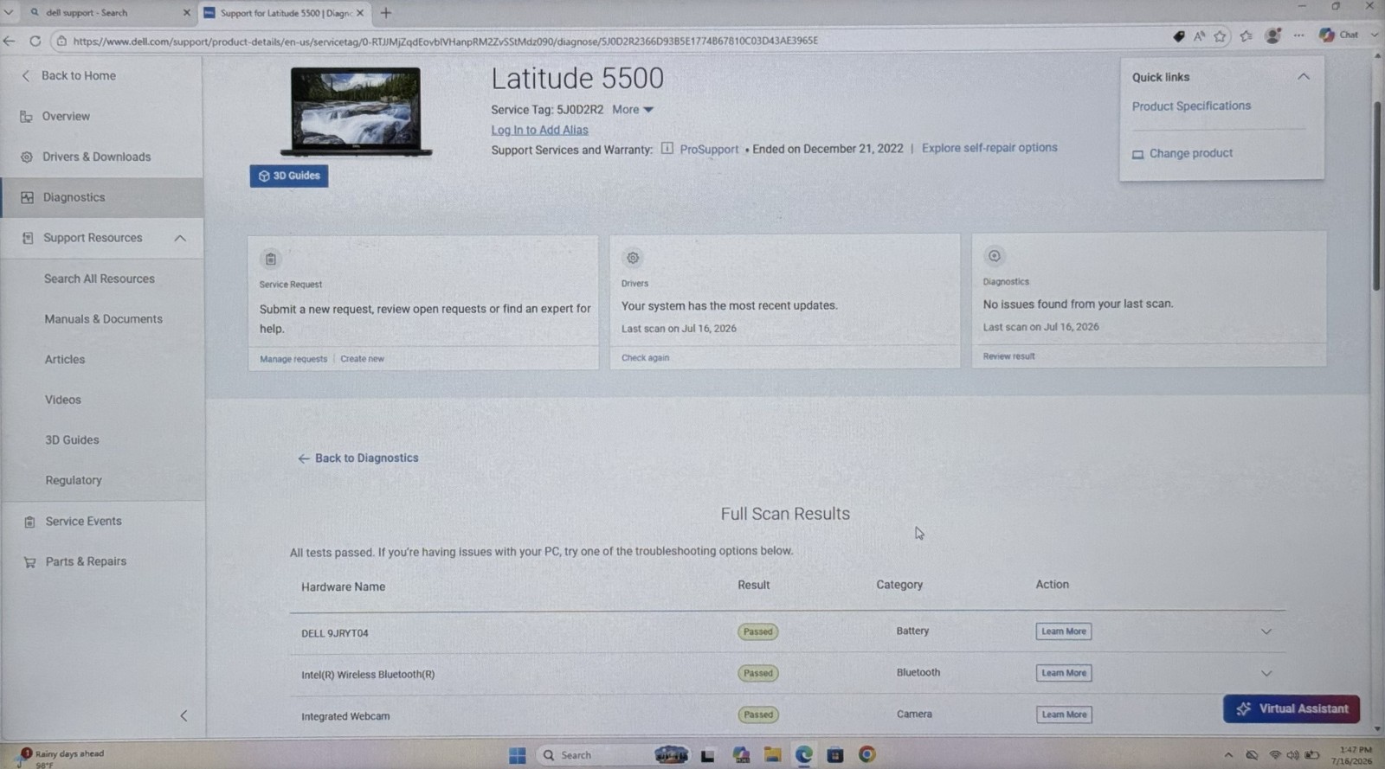Image resolution: width=1385 pixels, height=769 pixels.
Task: Open File Explorer from the taskbar
Action: coord(772,755)
